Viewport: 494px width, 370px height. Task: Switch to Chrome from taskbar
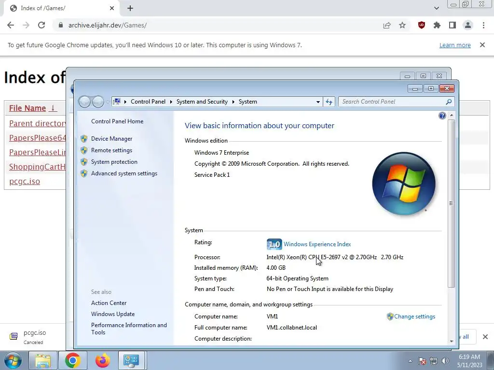(x=73, y=360)
